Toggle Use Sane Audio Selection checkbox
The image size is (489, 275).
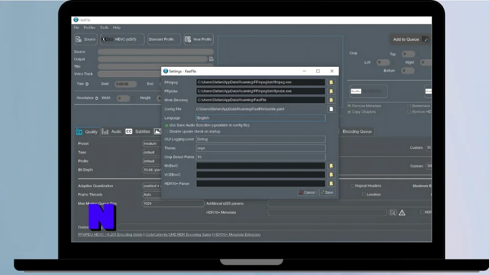167,126
